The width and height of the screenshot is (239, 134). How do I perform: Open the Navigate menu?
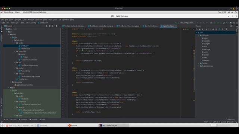[18, 20]
